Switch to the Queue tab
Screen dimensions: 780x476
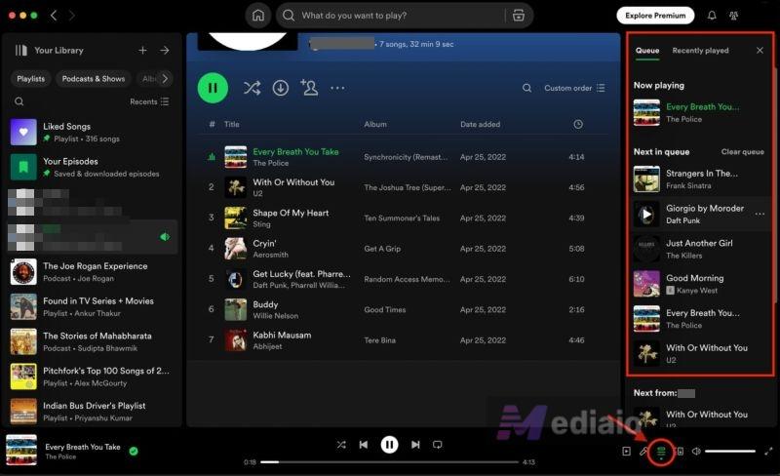647,51
